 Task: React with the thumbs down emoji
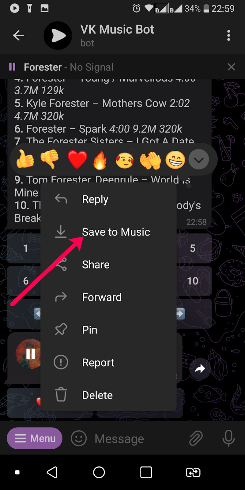point(50,159)
